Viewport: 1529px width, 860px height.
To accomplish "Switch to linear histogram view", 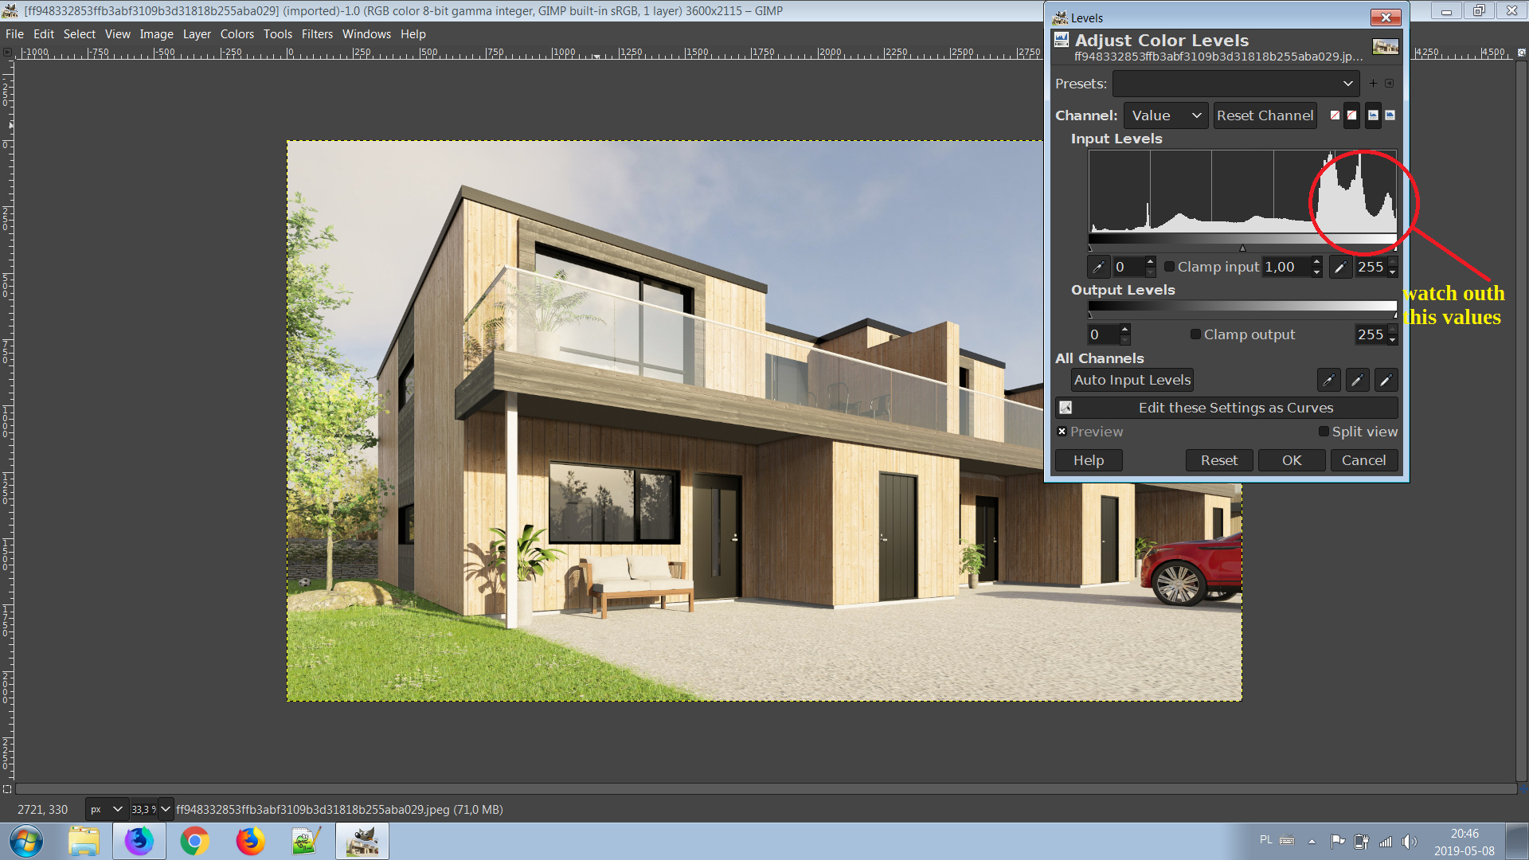I will coord(1374,115).
